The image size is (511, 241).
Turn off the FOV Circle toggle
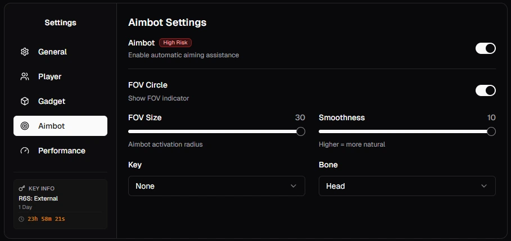[x=485, y=90]
